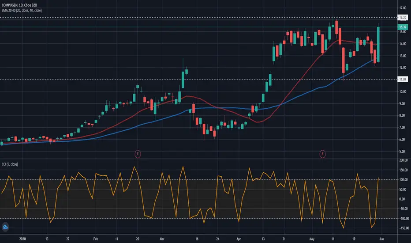Click the last large green candlestick
This screenshot has width=411, height=243.
[378, 44]
